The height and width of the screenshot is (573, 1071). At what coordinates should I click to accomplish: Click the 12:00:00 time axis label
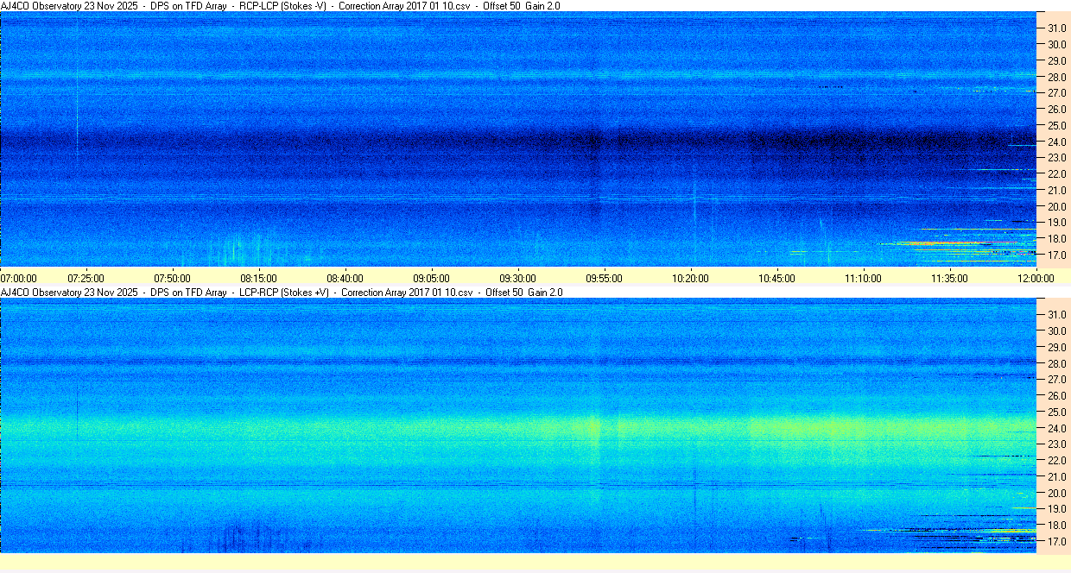pyautogui.click(x=1036, y=278)
